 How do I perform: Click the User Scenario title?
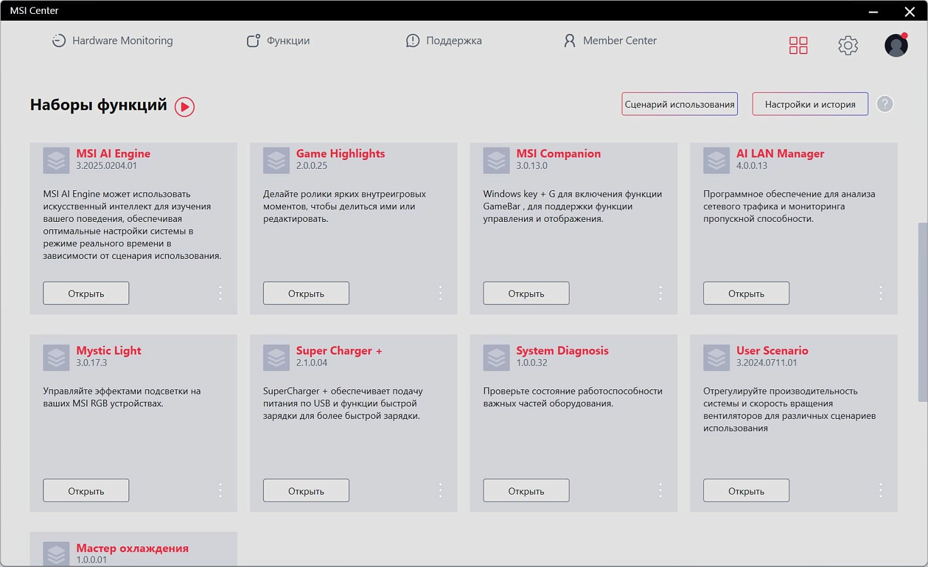point(772,350)
